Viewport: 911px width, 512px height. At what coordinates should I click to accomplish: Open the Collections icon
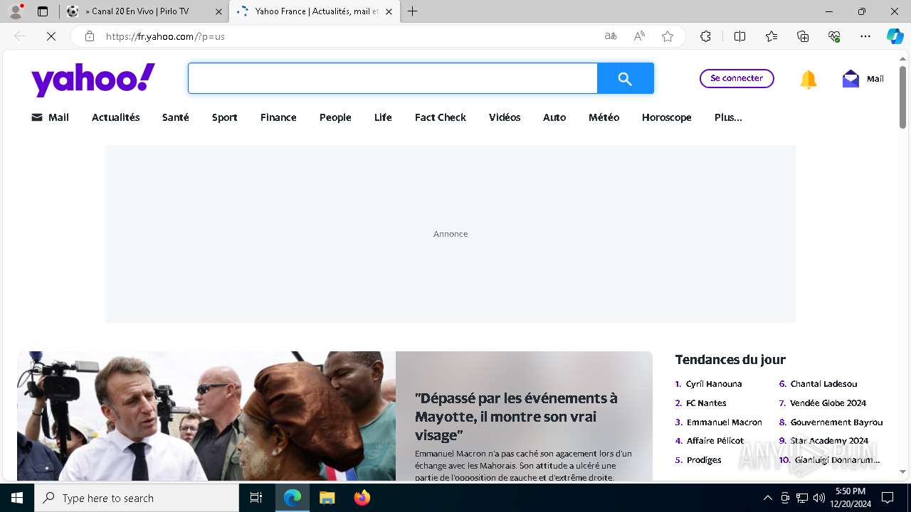(x=803, y=36)
